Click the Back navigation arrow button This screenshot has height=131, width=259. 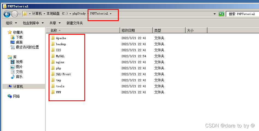point(7,14)
